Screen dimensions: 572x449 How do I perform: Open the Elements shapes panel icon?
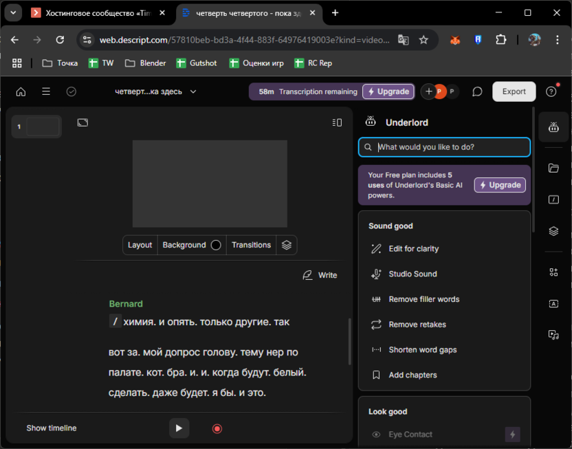click(x=553, y=272)
